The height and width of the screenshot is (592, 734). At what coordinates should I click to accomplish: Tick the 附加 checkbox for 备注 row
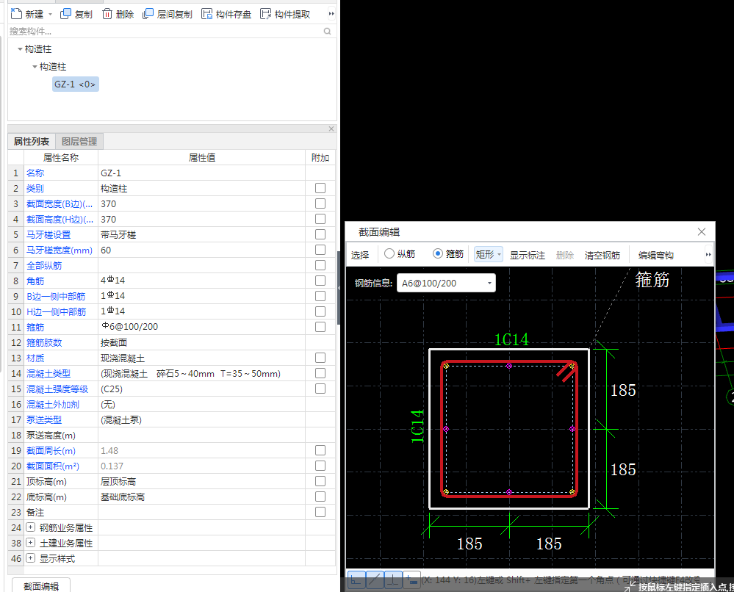(320, 512)
